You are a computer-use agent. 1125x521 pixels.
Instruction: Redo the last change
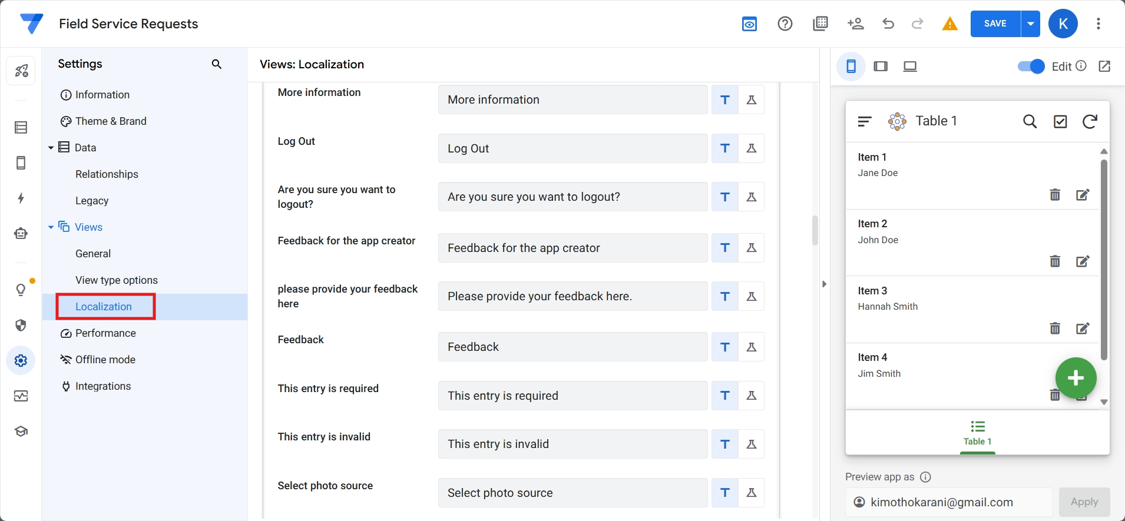(x=917, y=24)
